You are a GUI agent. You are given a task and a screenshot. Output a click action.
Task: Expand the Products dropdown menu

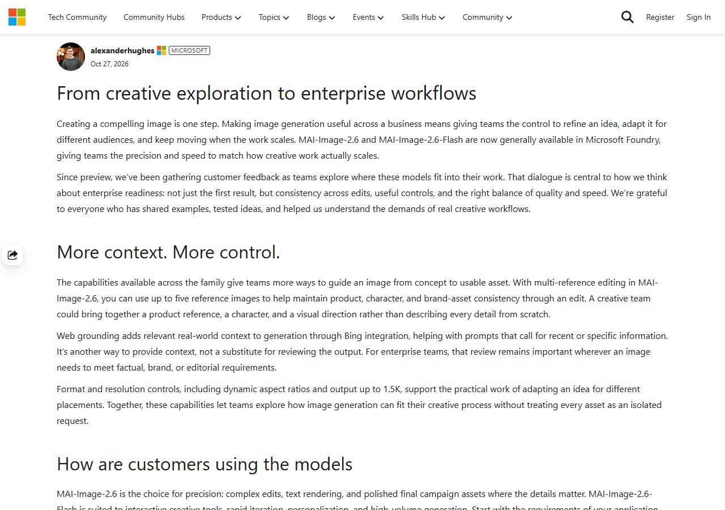coord(221,17)
